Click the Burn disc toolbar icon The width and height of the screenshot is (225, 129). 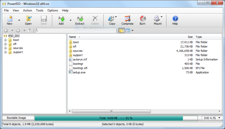pos(143,19)
